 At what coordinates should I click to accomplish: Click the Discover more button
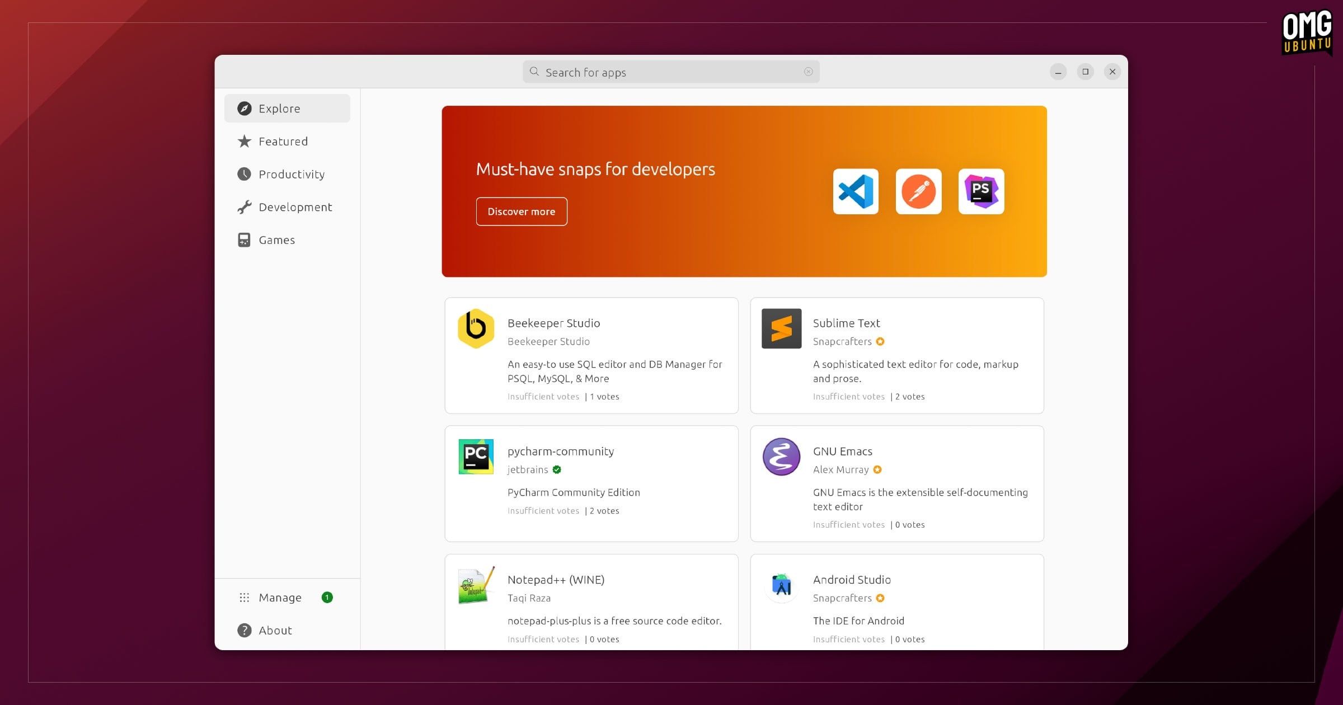(x=522, y=211)
